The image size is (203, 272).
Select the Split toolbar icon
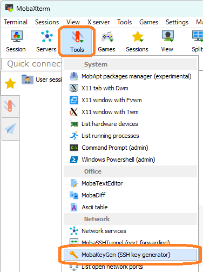tap(197, 41)
